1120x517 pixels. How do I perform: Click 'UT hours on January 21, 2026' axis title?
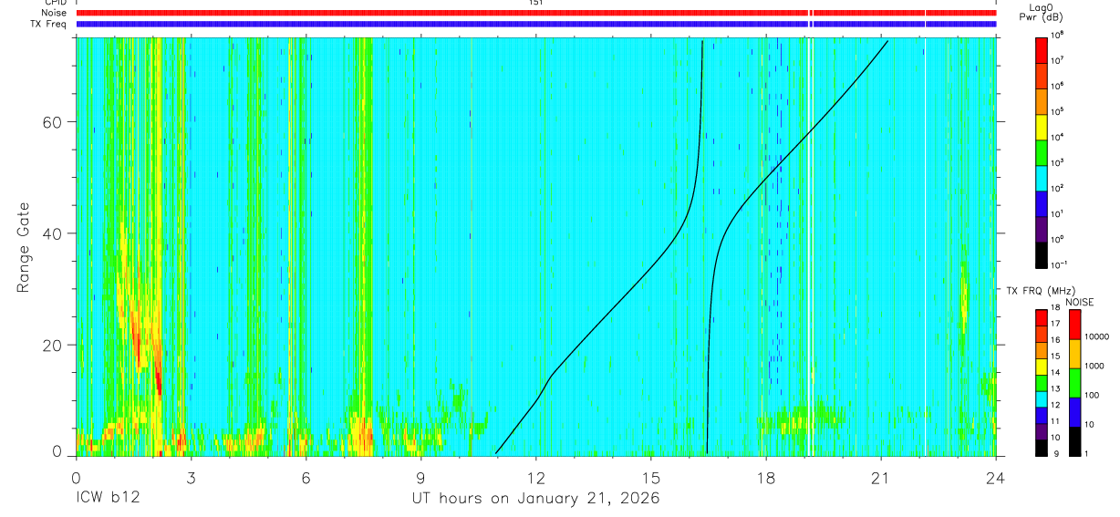(x=535, y=499)
